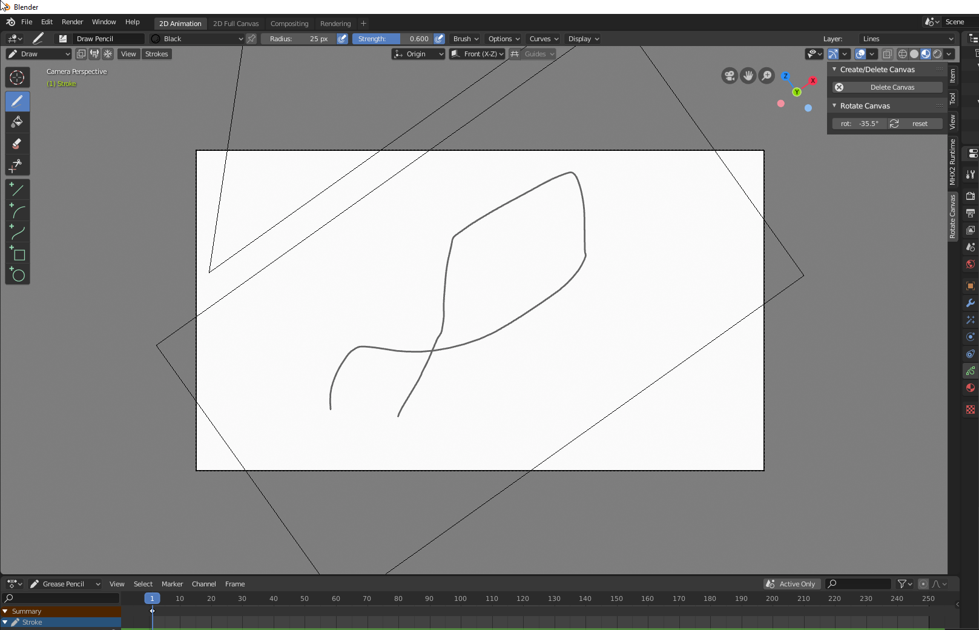Click the reset rotation button
This screenshot has width=979, height=630.
[x=921, y=124]
